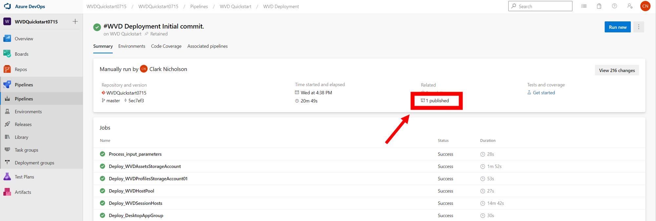The width and height of the screenshot is (656, 221).
Task: Click WVD Deployment in the breadcrumb
Action: point(281,7)
